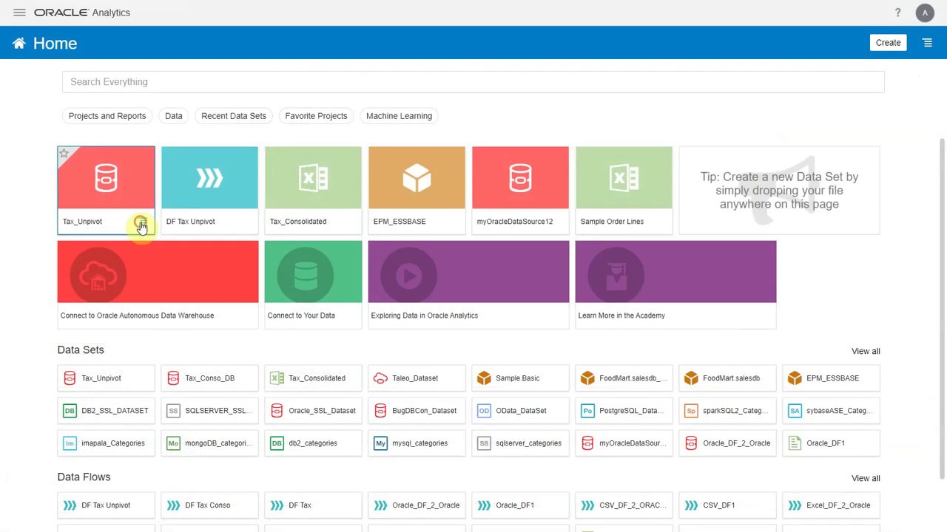Open the BugDBCon_Dataset data set

coord(417,411)
